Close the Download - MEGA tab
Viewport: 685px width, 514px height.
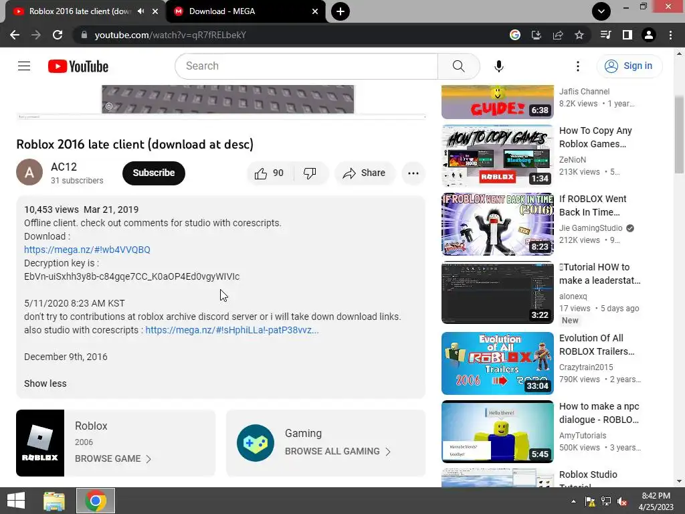pyautogui.click(x=315, y=11)
